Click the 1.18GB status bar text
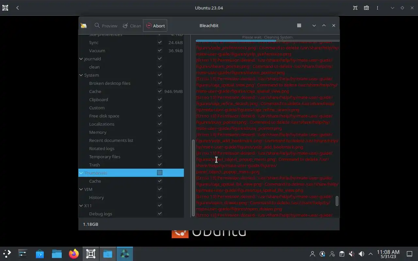Image resolution: width=418 pixels, height=261 pixels. 90,224
